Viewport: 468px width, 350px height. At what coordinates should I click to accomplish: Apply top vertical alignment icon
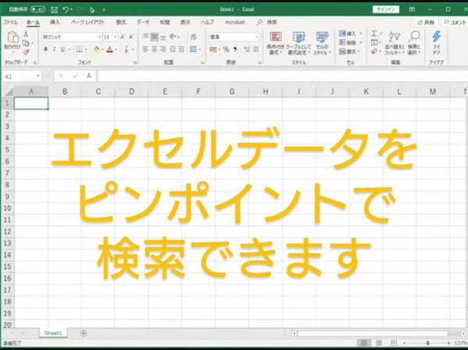pyautogui.click(x=145, y=37)
